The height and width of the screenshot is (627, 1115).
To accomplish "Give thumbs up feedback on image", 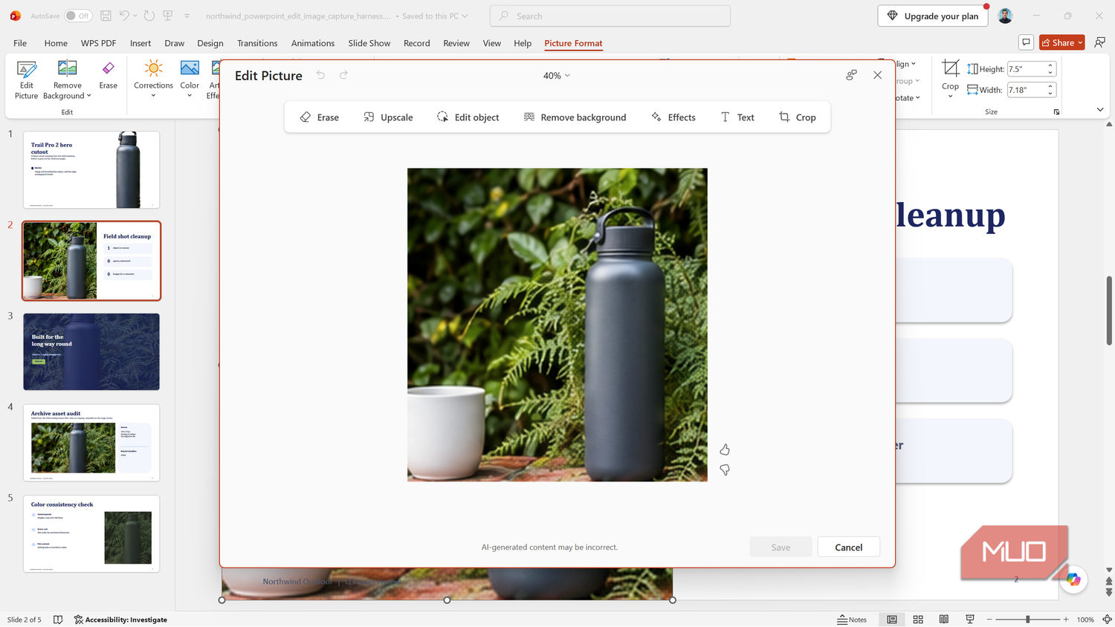I will (725, 449).
